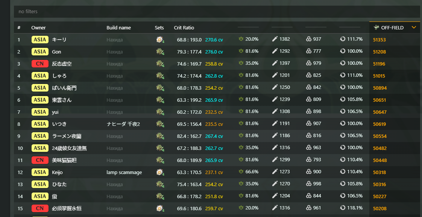Click the Build name column header
This screenshot has height=217, width=422.
118,28
